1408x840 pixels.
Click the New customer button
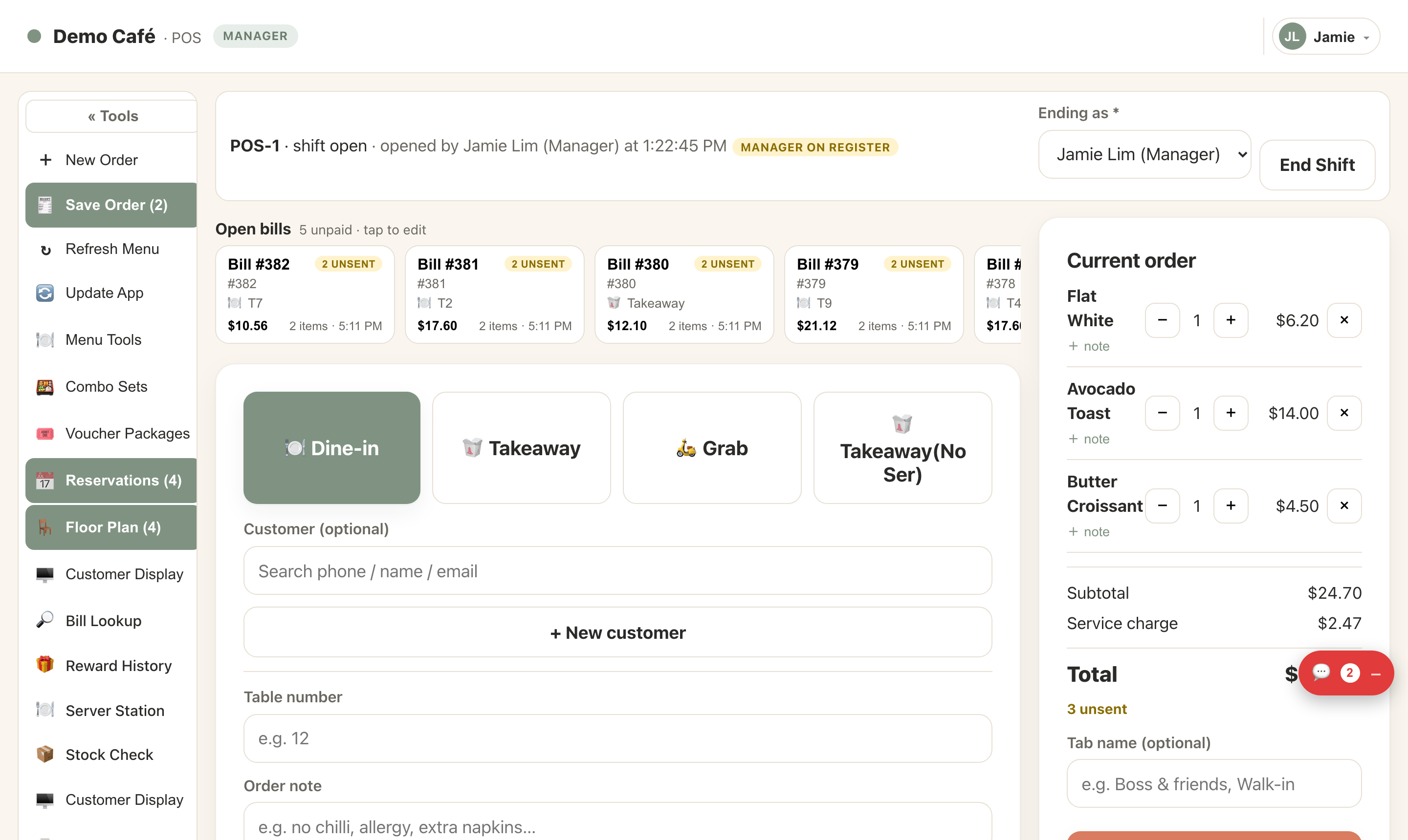[617, 632]
